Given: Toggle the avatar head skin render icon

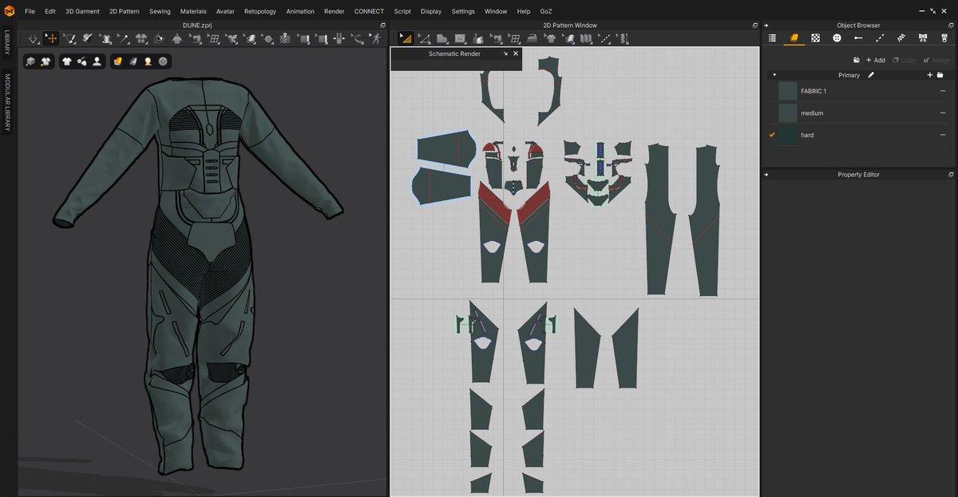Looking at the screenshot, I should (148, 61).
